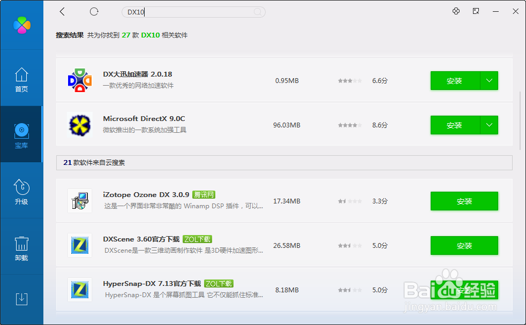
Task: Click the DXScene Z logo icon
Action: pos(80,245)
